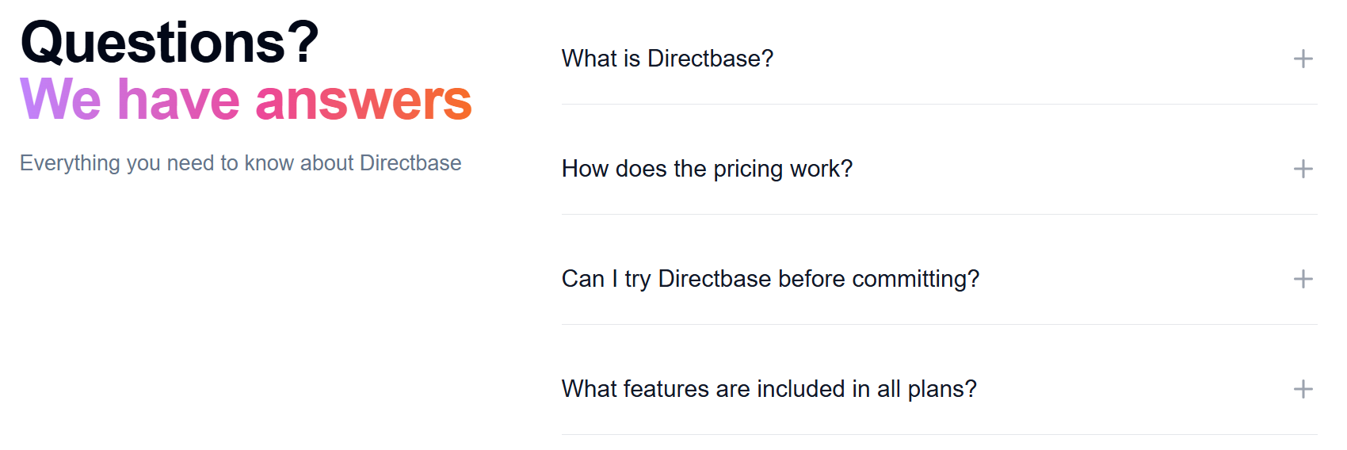Click the plus icon beside What is Directbase

pos(1303,59)
